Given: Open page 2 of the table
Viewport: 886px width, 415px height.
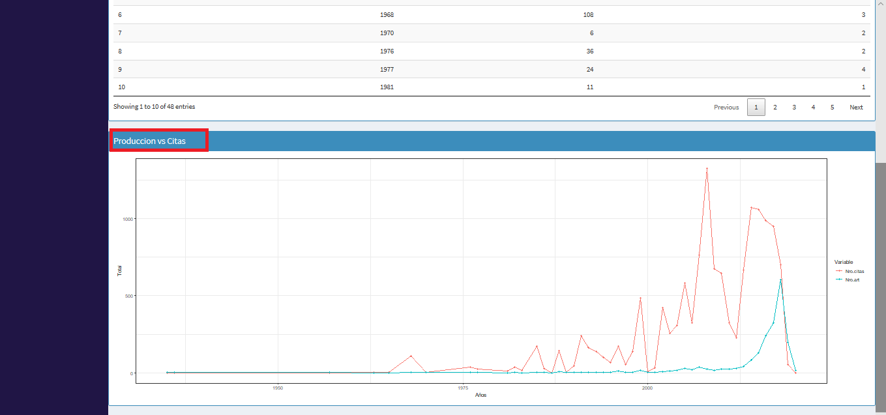Looking at the screenshot, I should (775, 107).
